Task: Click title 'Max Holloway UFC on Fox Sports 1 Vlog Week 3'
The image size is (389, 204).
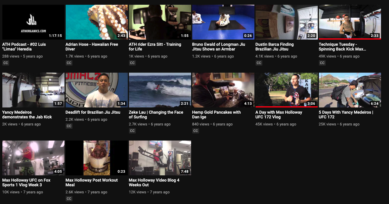Action: click(26, 182)
